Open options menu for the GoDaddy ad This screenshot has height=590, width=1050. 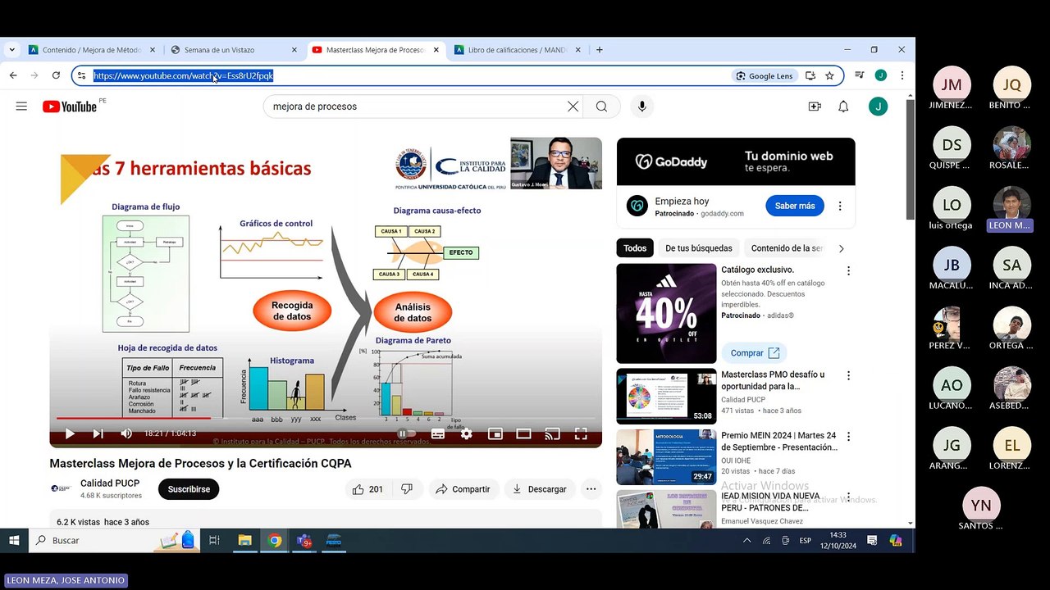840,206
